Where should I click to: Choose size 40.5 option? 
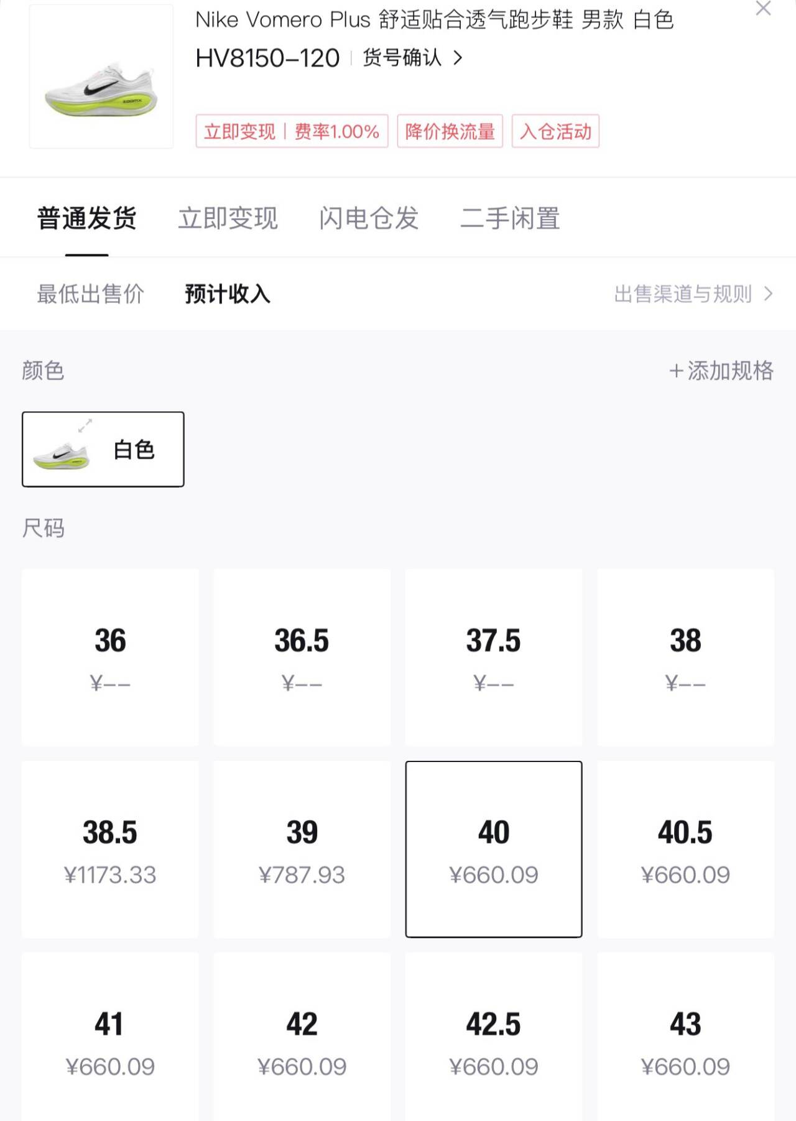click(685, 849)
